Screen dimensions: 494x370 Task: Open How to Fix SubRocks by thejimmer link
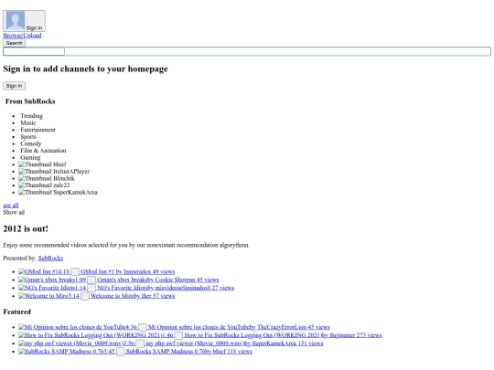click(x=283, y=335)
